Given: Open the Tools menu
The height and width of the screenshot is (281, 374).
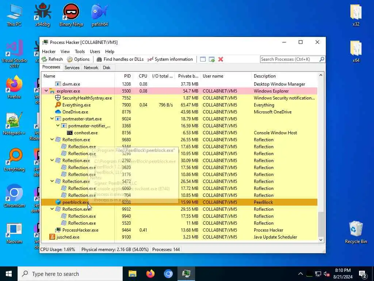Looking at the screenshot, I should pyautogui.click(x=80, y=51).
